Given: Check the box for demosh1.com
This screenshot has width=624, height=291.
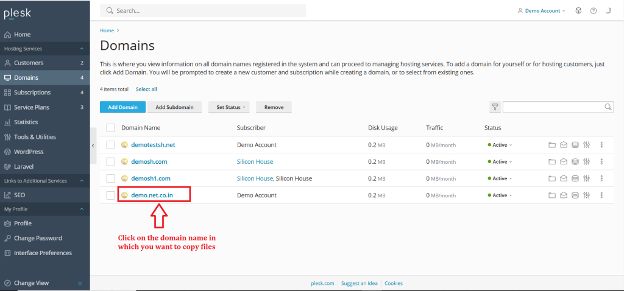Looking at the screenshot, I should point(111,178).
